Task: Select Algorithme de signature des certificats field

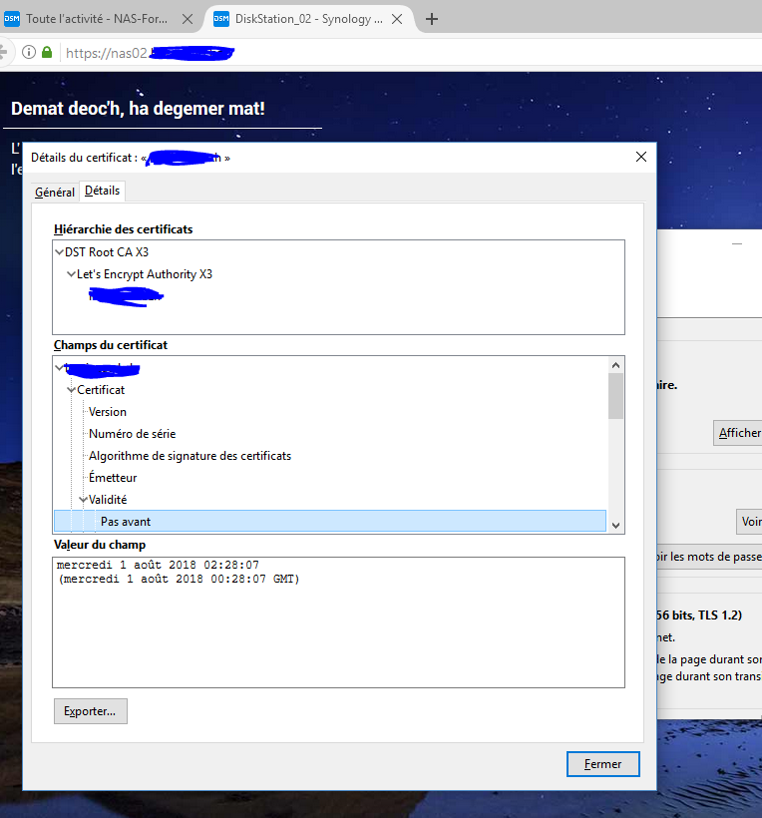Action: coord(190,456)
